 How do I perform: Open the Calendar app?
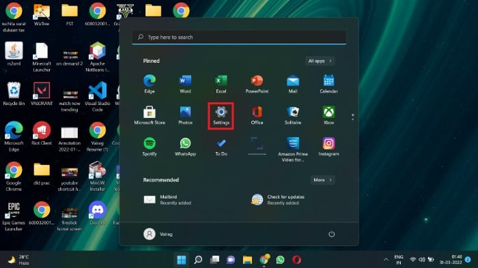[328, 84]
